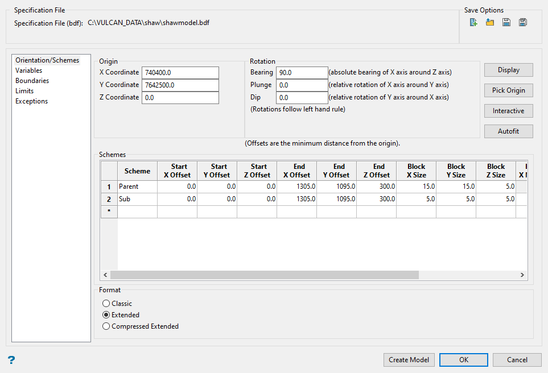The width and height of the screenshot is (548, 373).
Task: Click the new specification file icon
Action: click(x=473, y=22)
